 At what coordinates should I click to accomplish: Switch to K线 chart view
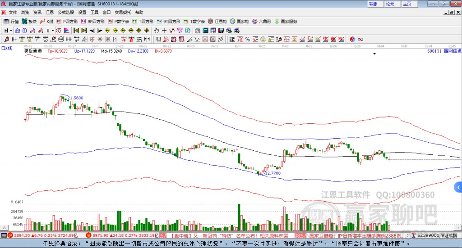[46, 22]
